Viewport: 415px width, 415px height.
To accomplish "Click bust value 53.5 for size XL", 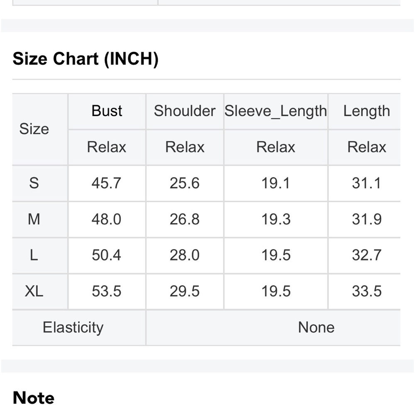I will (x=106, y=291).
